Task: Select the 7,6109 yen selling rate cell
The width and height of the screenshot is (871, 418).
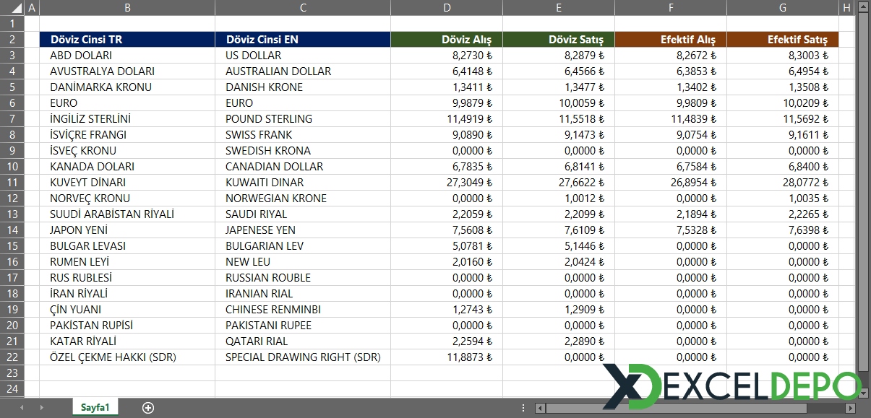Action: click(x=559, y=230)
